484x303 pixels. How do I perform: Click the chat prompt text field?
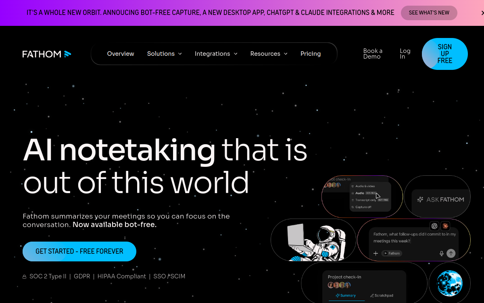point(414,238)
